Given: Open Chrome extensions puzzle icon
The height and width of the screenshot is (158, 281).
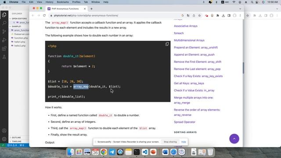Looking at the screenshot, I should [x=218, y=16].
